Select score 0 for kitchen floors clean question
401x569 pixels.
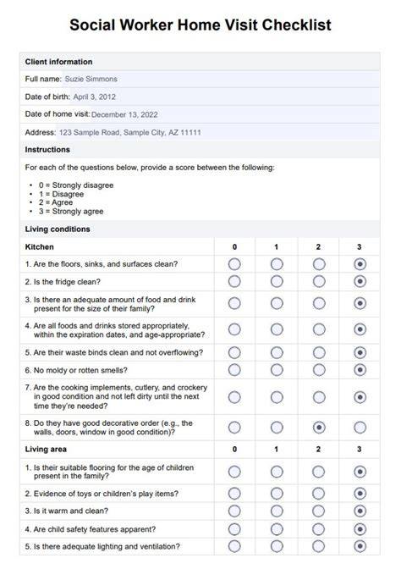pos(234,264)
